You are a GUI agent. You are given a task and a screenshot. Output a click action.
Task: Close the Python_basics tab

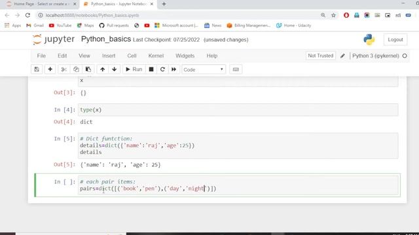click(151, 4)
